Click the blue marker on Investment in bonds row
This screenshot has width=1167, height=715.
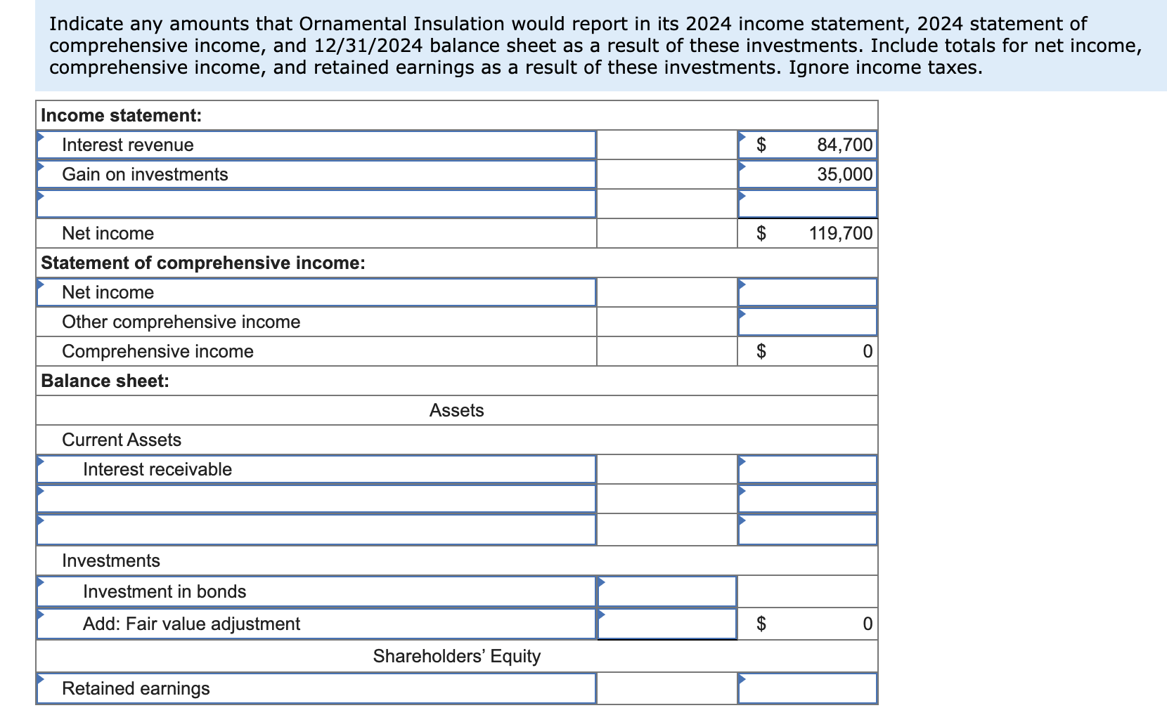pos(41,584)
